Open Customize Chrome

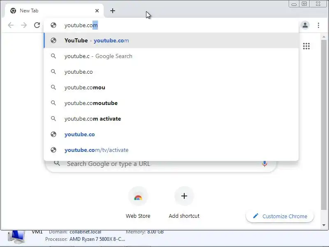280,216
